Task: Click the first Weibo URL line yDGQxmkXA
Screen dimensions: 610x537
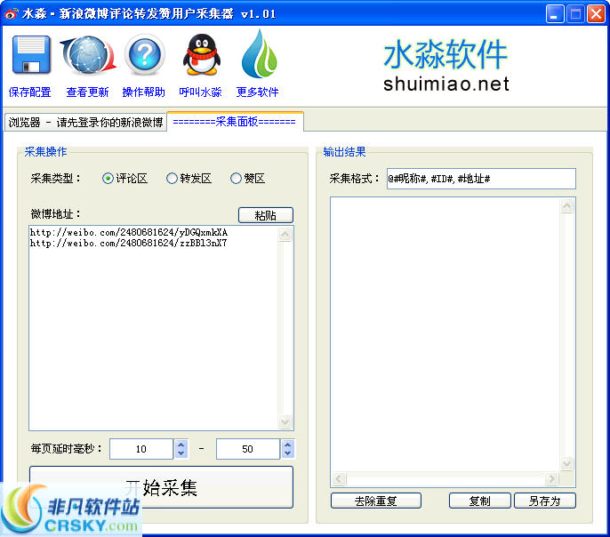Action: click(129, 233)
